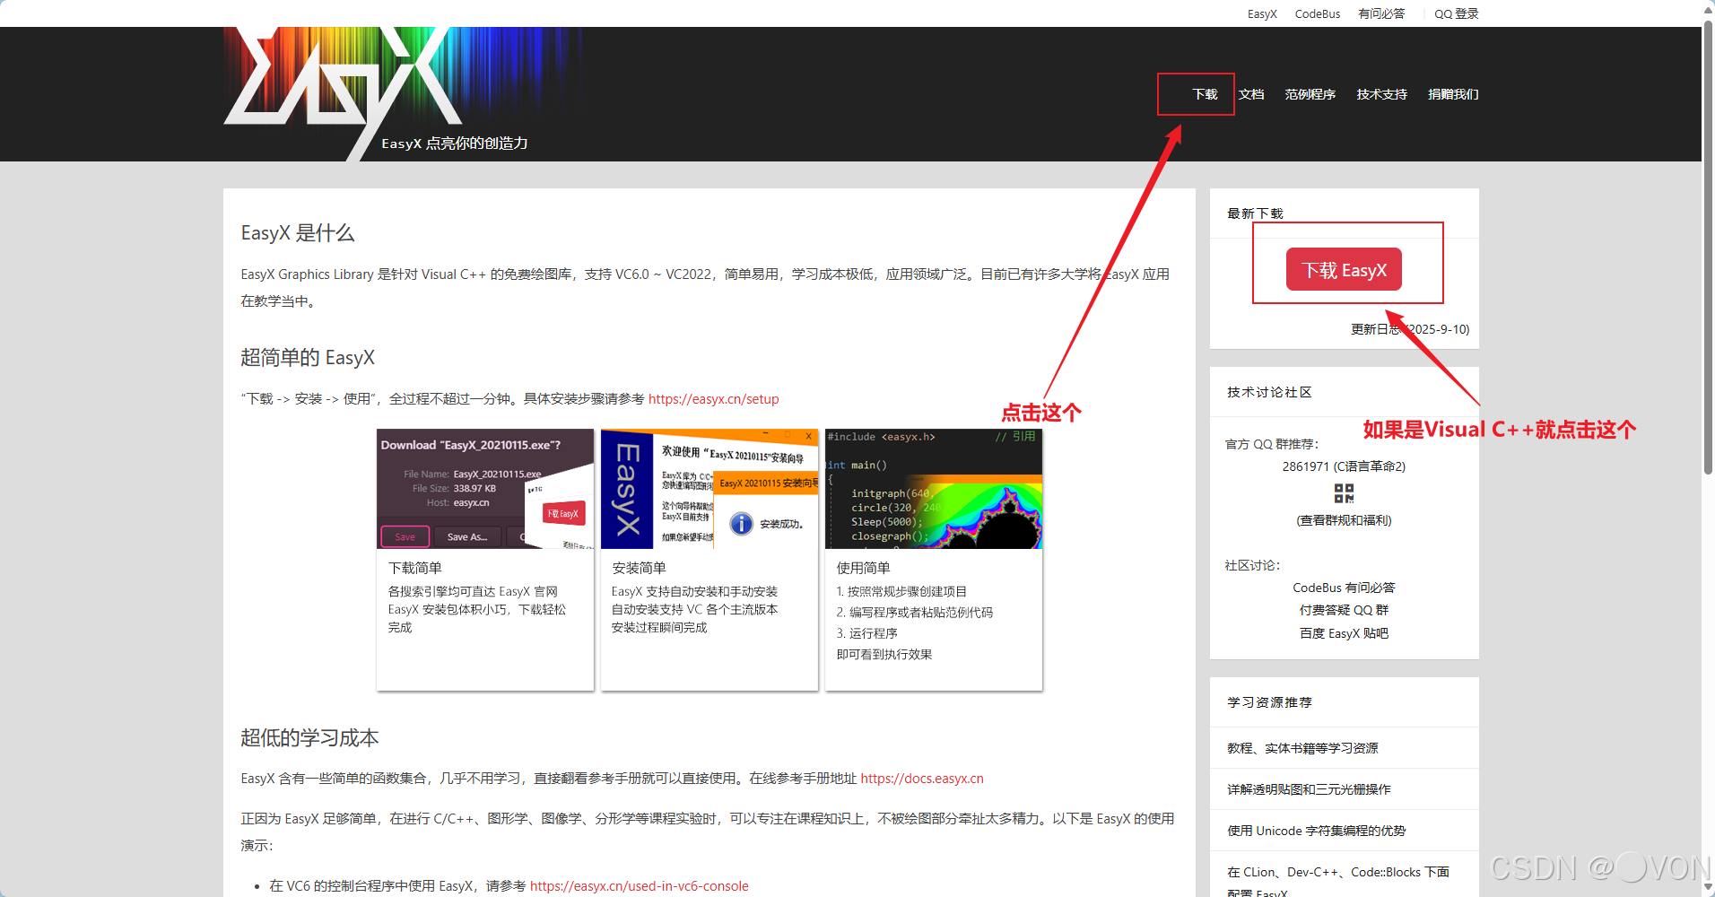Click the 超简单的 EasyX heading
The image size is (1715, 897).
308,358
